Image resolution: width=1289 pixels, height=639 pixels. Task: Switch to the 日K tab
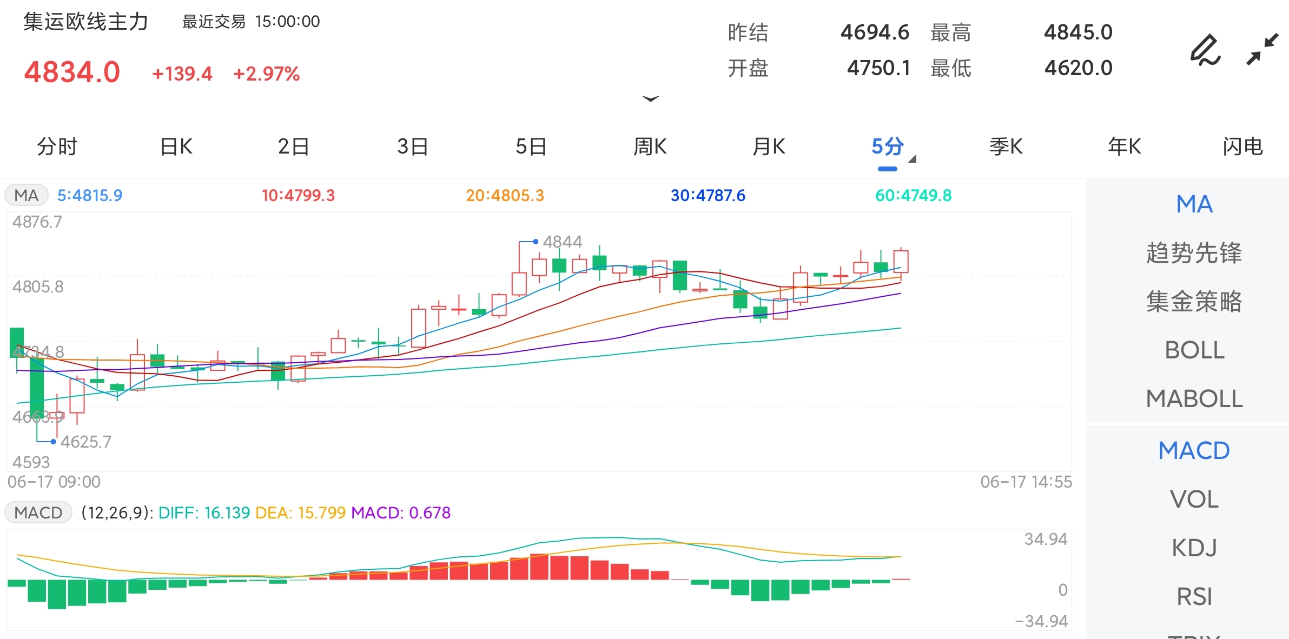(x=176, y=147)
